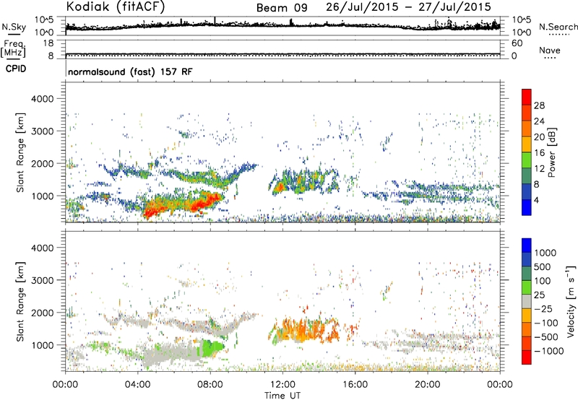Click the "1000" velocity color bar value

pyautogui.click(x=545, y=253)
